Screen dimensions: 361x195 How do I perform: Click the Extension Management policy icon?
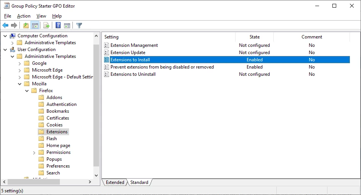coord(107,45)
